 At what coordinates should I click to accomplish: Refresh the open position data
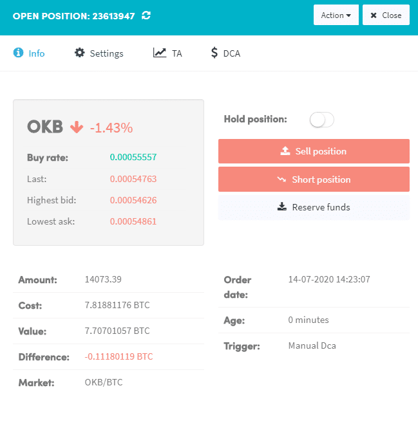[x=146, y=15]
